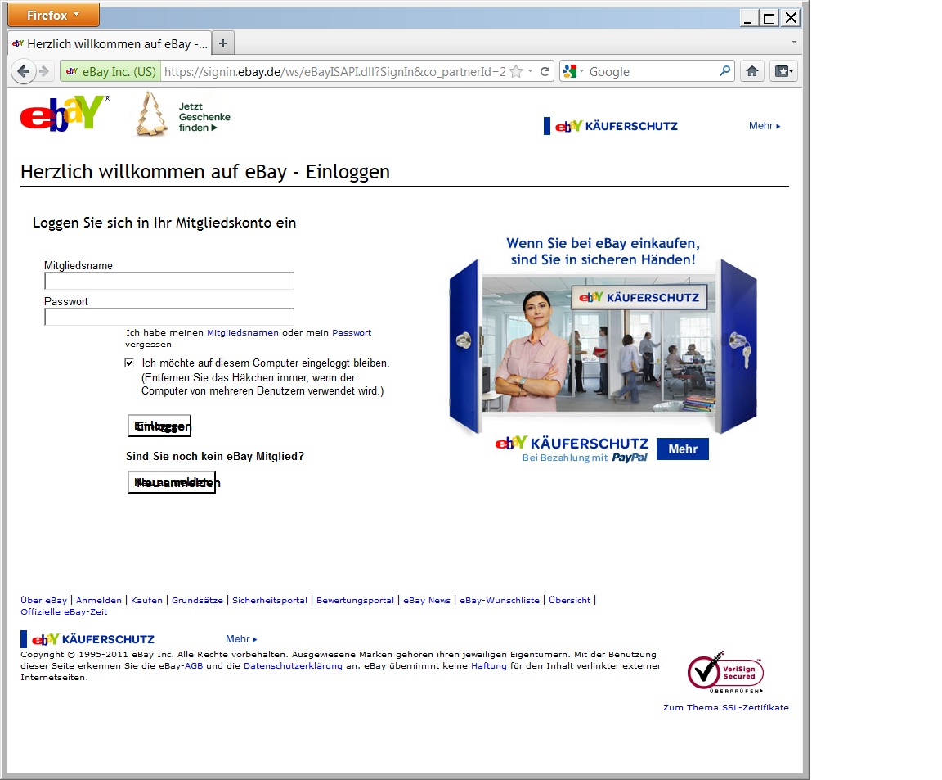The height and width of the screenshot is (780, 942).
Task: Open the 'Haftung' link
Action: coord(488,665)
